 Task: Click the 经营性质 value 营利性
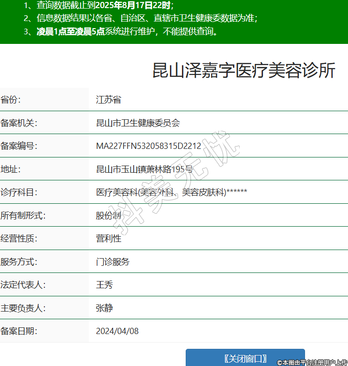[x=108, y=239]
